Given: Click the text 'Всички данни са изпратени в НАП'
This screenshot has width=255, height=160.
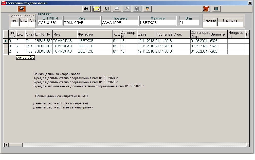Looking at the screenshot, I should pyautogui.click(x=61, y=96).
